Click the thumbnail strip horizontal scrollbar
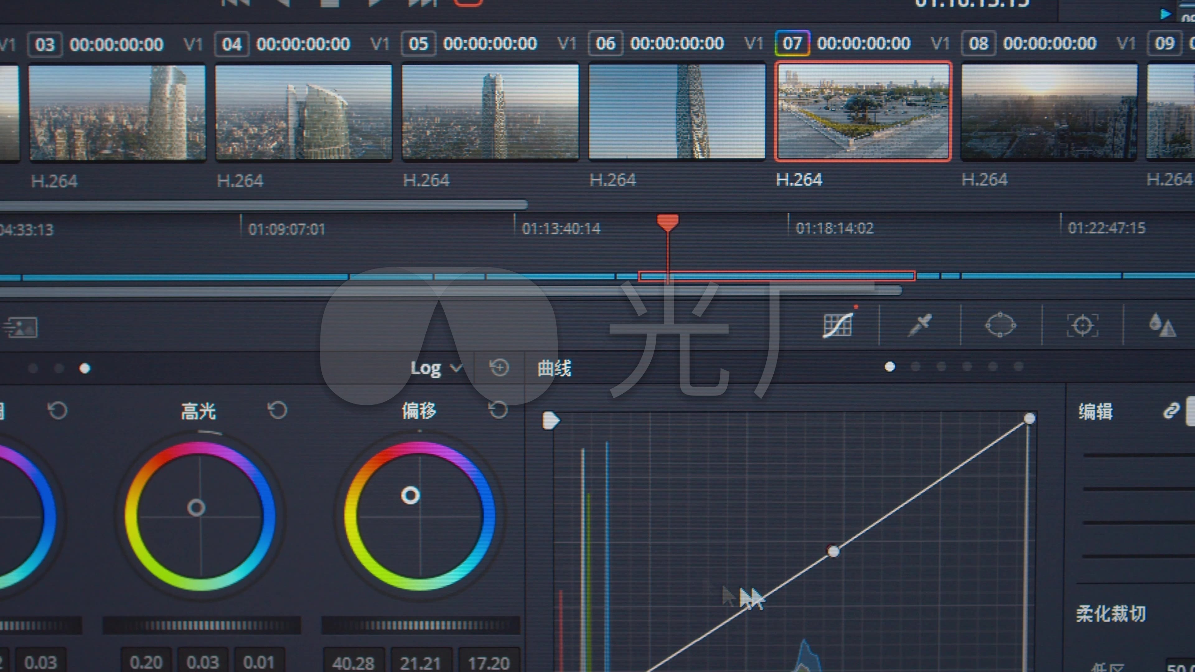 (x=264, y=204)
